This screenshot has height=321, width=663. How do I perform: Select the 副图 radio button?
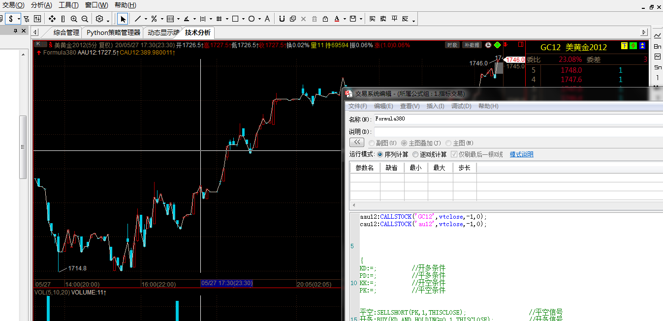(x=372, y=143)
